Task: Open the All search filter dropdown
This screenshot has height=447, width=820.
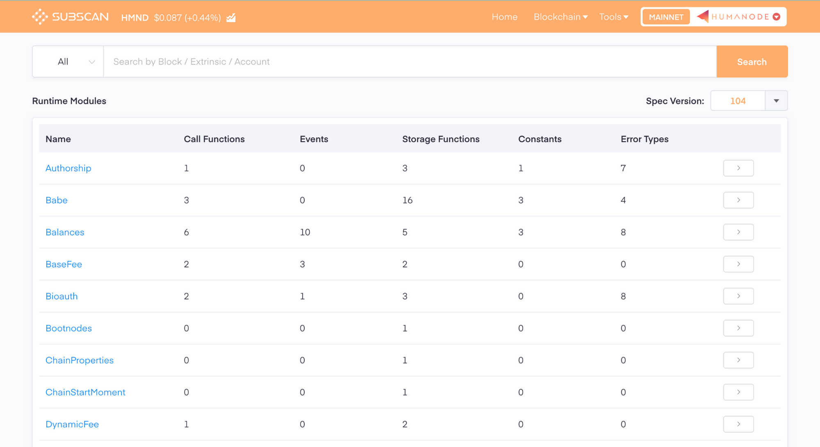Action: click(68, 61)
